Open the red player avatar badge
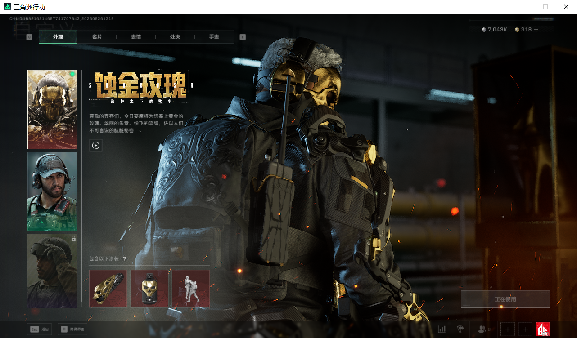The height and width of the screenshot is (338, 577). click(543, 329)
